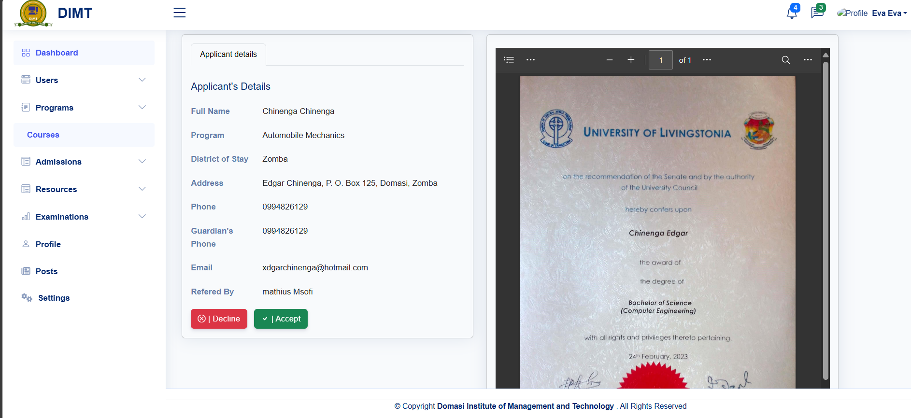Click the scrollbar up arrow
911x418 pixels.
826,55
